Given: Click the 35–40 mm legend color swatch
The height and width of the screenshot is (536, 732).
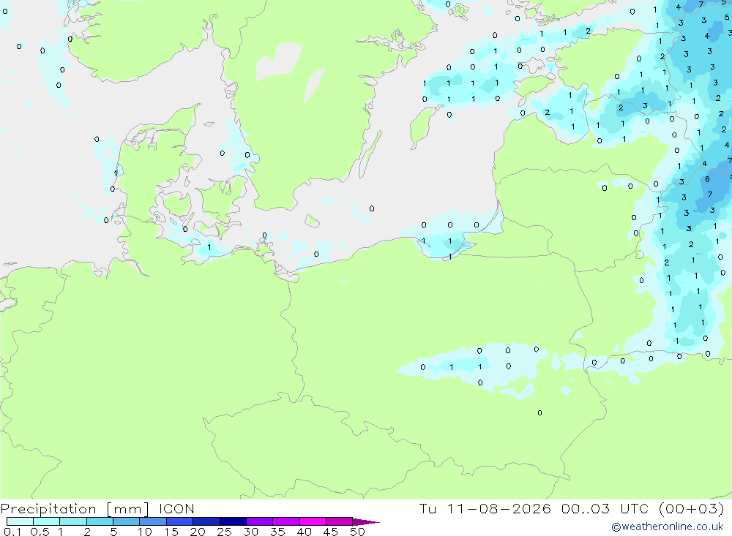Looking at the screenshot, I should point(286,521).
